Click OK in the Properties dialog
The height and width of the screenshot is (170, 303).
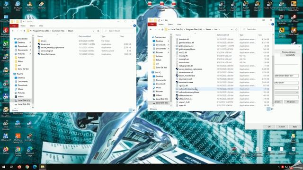269,127
